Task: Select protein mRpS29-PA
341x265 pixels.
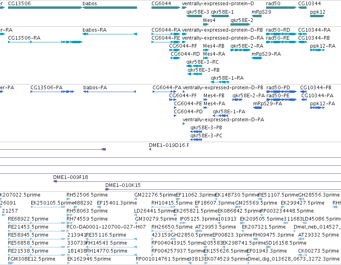Action: point(258,108)
